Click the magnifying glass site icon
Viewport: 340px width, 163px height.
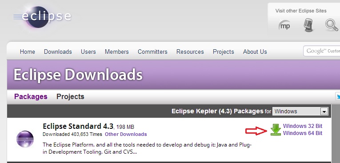click(332, 25)
